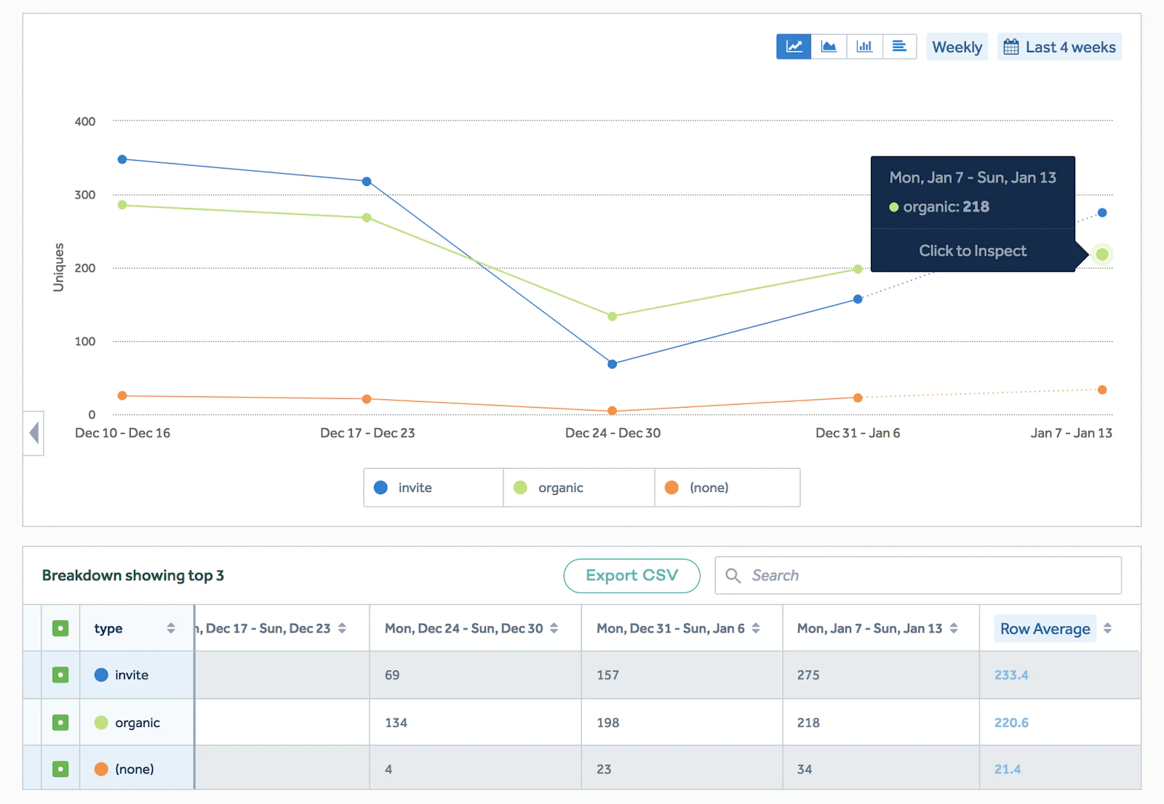This screenshot has height=804, width=1164.
Task: Click the Export CSV button
Action: tap(631, 575)
